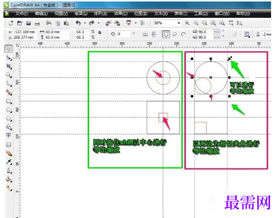Viewport: 280px width, 218px height.
Task: Click the object width field 60.0 mm
Action: pos(57,32)
